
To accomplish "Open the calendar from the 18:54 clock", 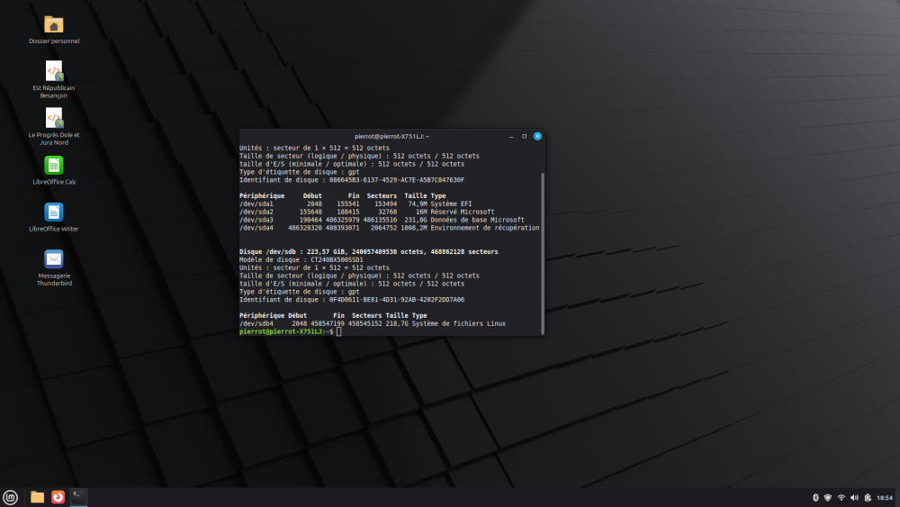I will 885,497.
